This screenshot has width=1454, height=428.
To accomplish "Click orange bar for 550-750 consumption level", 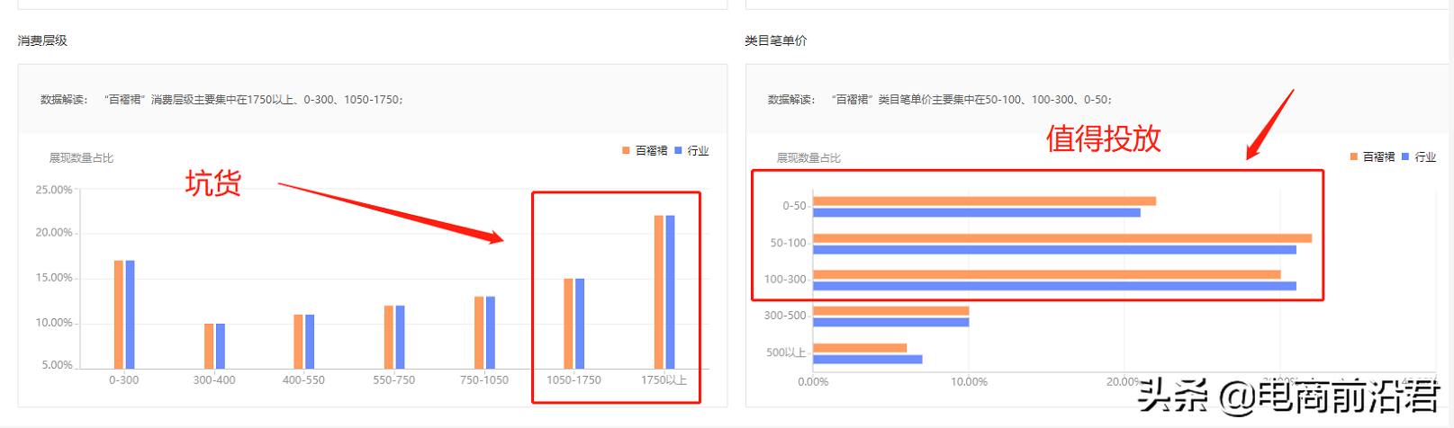I will click(x=389, y=337).
